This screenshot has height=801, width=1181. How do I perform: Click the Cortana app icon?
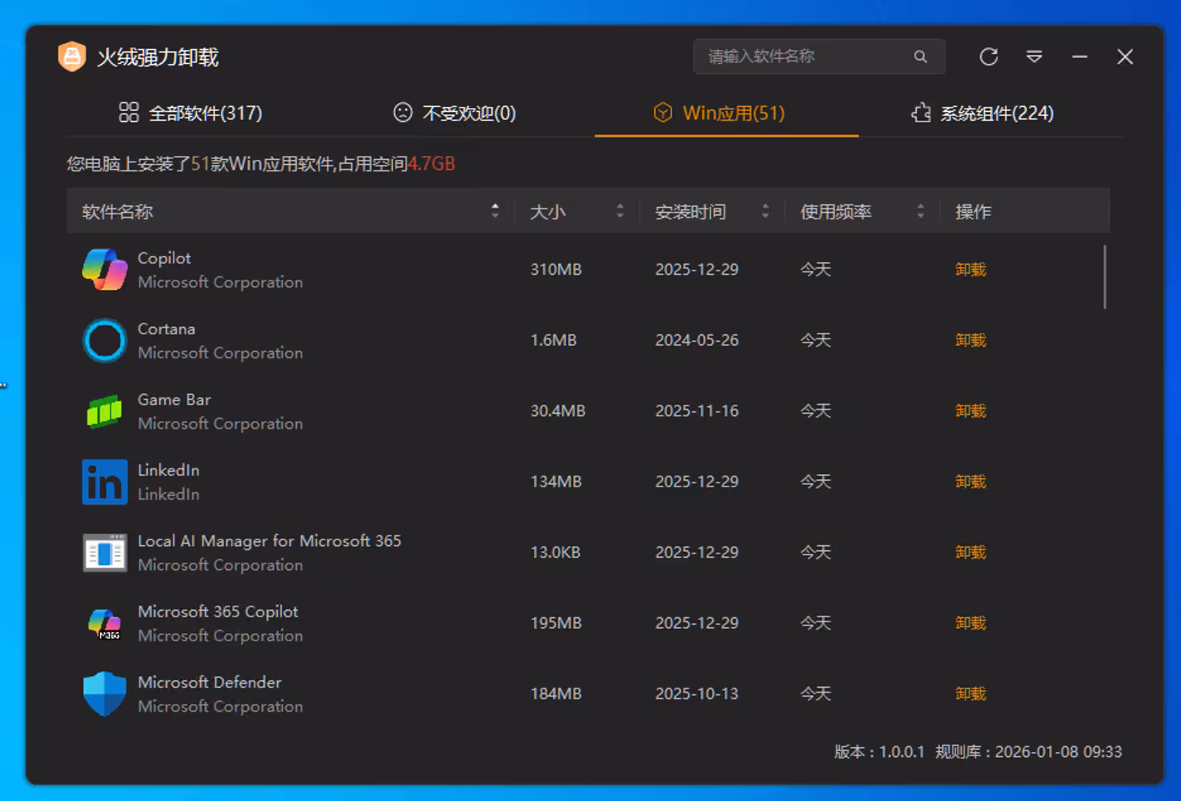coord(104,340)
